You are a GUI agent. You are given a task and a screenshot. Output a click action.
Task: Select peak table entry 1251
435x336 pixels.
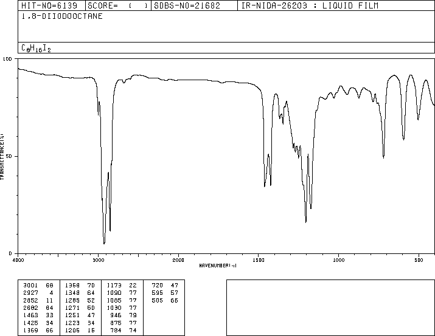pos(72,315)
